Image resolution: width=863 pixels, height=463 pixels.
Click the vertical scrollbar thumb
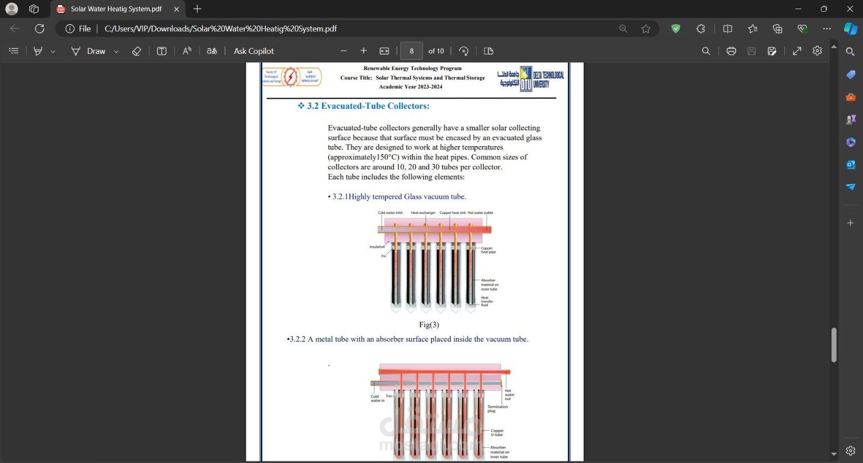(834, 345)
